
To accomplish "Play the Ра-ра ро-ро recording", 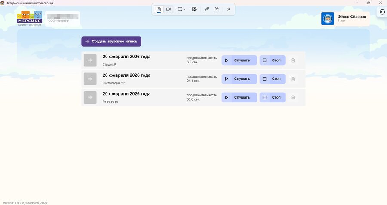I will tap(239, 97).
